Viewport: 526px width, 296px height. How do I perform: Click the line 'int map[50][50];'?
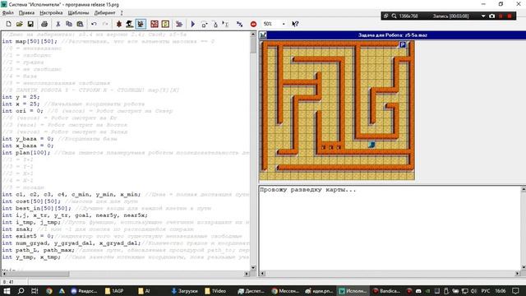pos(30,41)
